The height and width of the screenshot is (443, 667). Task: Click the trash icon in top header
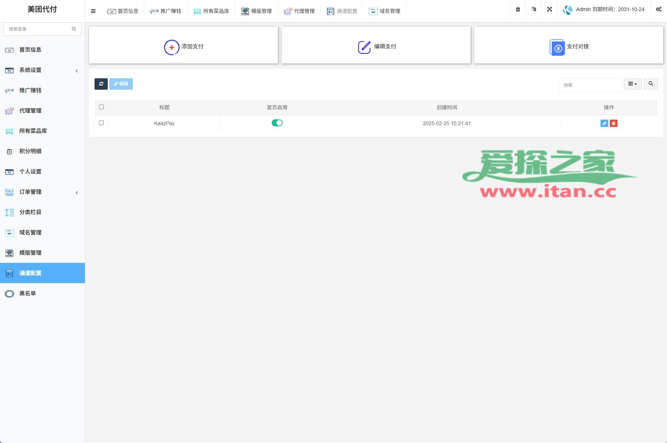[518, 10]
